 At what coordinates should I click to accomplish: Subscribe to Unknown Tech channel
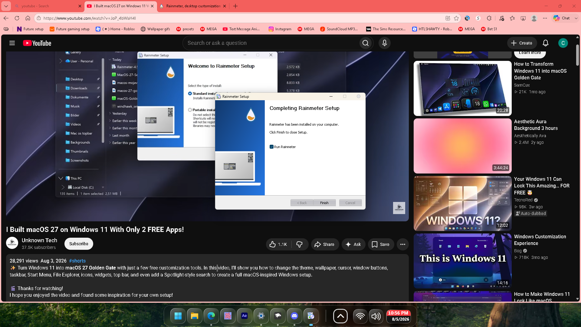tap(79, 244)
